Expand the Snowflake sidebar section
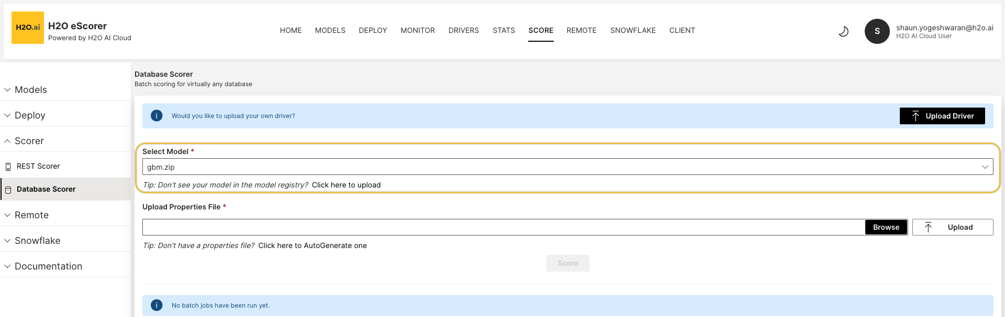This screenshot has width=1005, height=317. click(x=37, y=241)
